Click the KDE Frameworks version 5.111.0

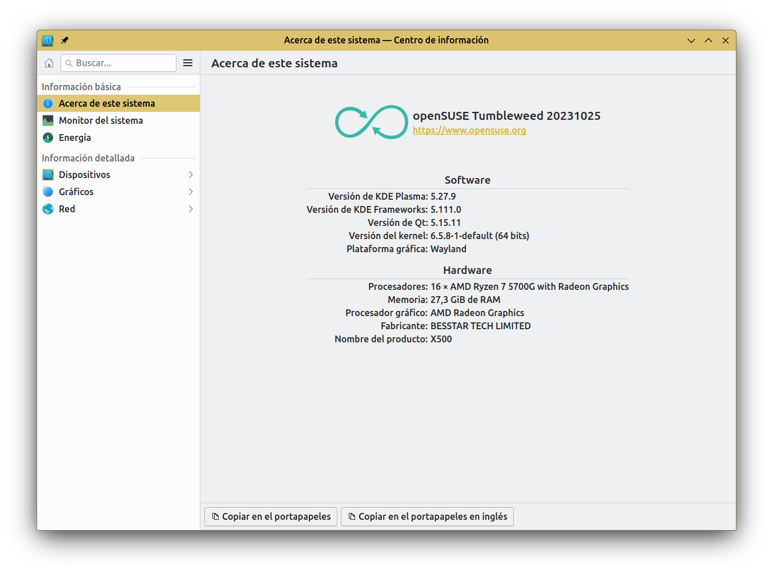[446, 209]
